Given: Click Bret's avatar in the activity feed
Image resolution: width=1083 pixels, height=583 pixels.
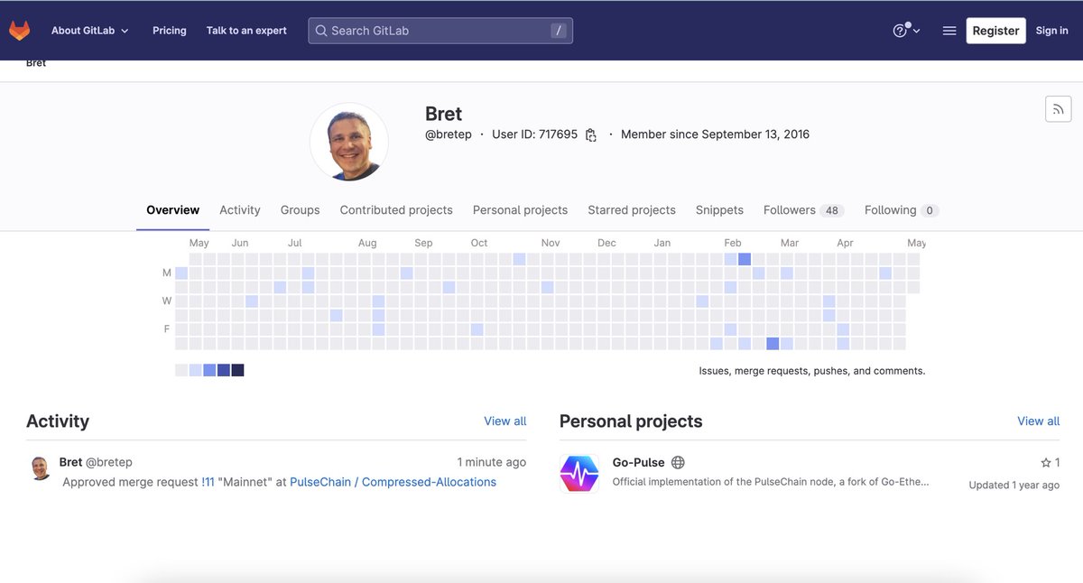Looking at the screenshot, I should tap(40, 468).
